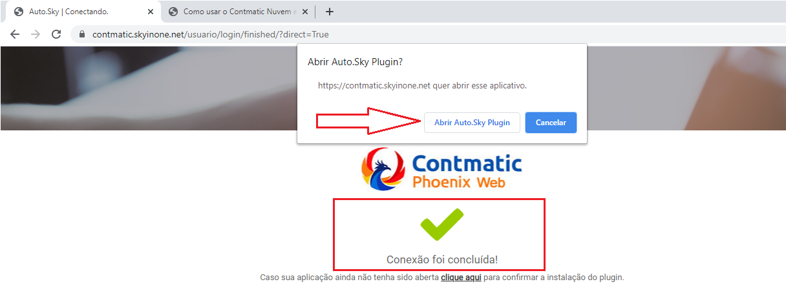
Task: Click the green checkmark icon
Action: tap(442, 225)
